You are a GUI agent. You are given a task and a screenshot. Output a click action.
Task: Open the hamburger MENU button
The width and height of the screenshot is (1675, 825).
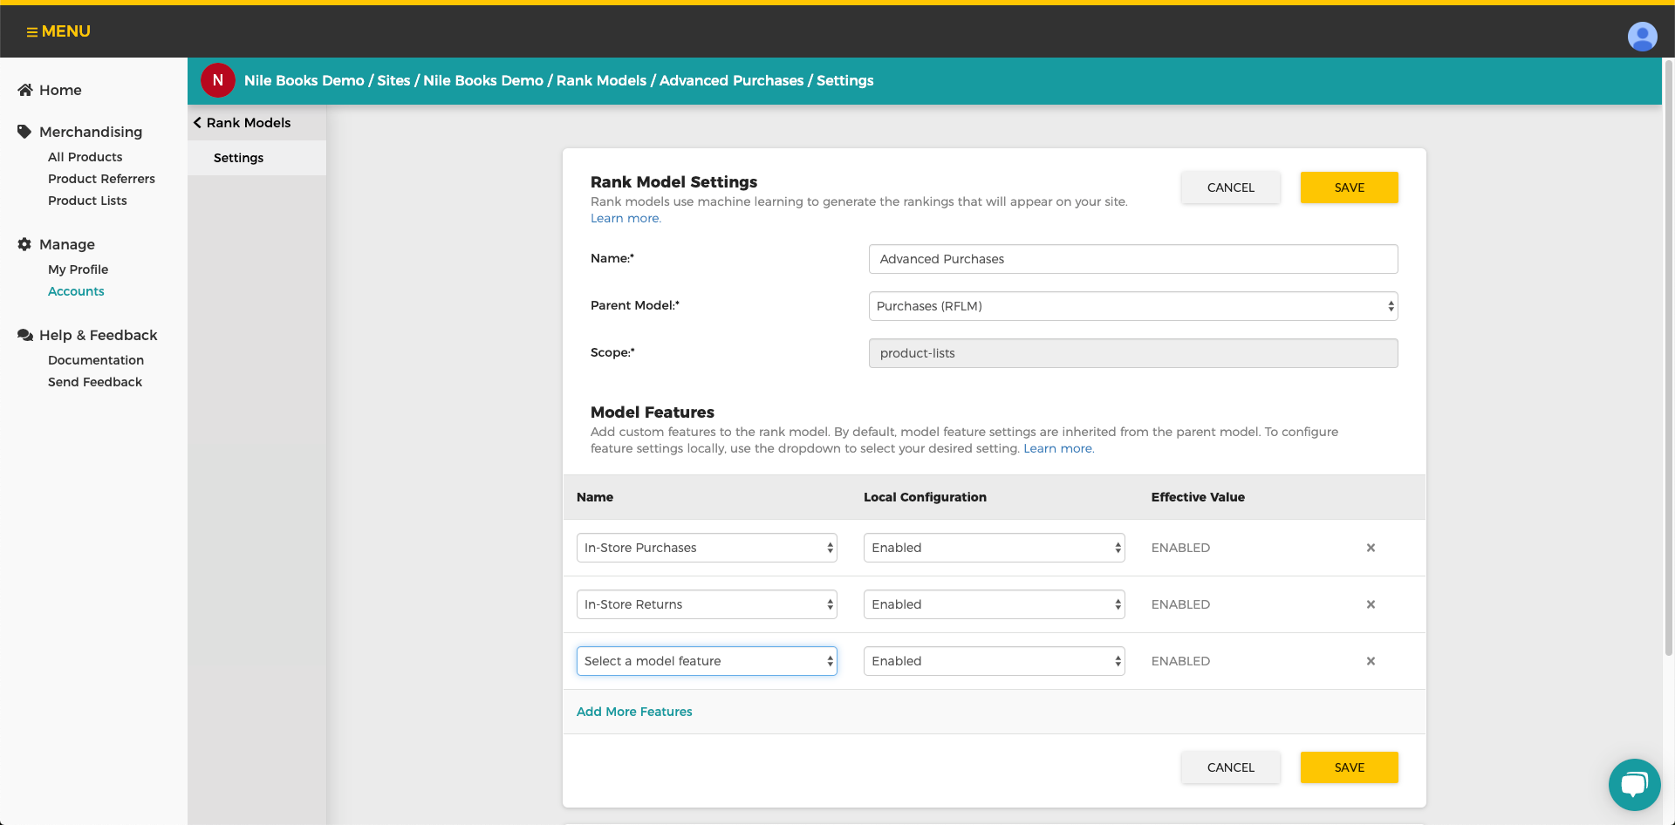click(x=58, y=31)
